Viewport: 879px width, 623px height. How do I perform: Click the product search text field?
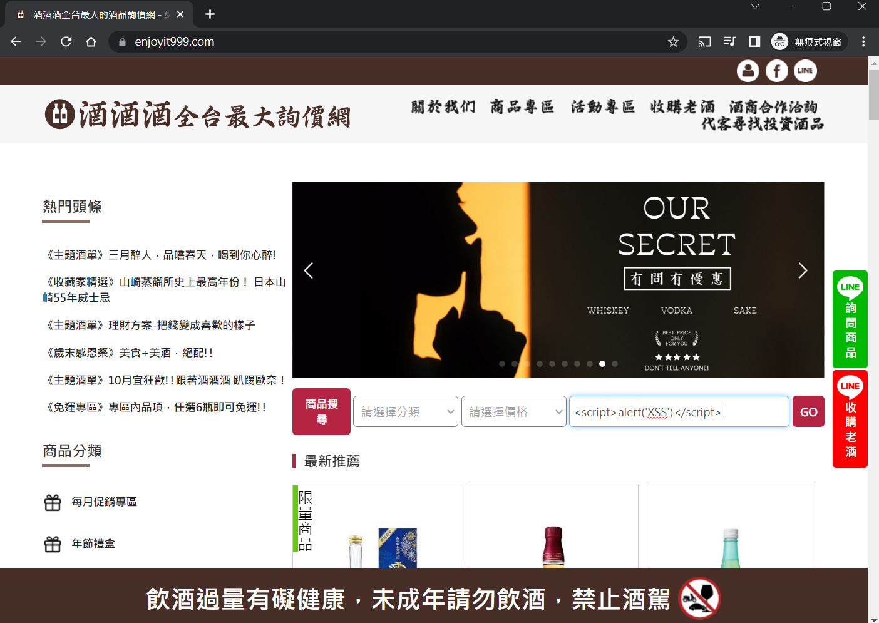coord(679,411)
